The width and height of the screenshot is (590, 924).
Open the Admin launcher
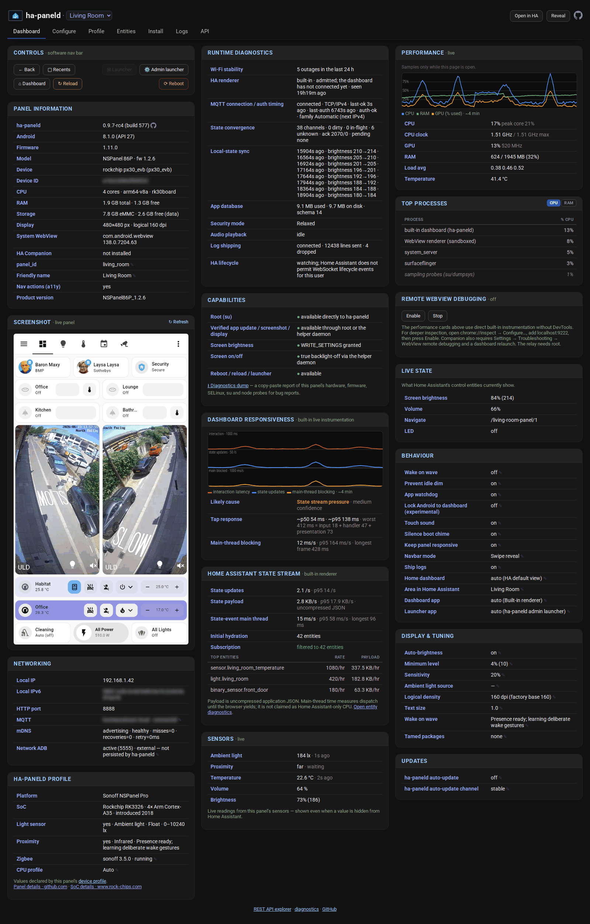[163, 69]
